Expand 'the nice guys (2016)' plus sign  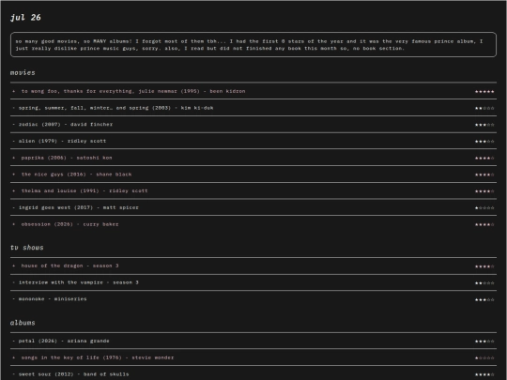pyautogui.click(x=13, y=175)
